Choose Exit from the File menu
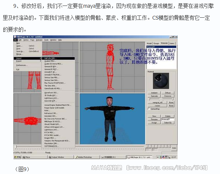Image resolution: width=220 pixels, height=174 pixels. tap(28, 69)
